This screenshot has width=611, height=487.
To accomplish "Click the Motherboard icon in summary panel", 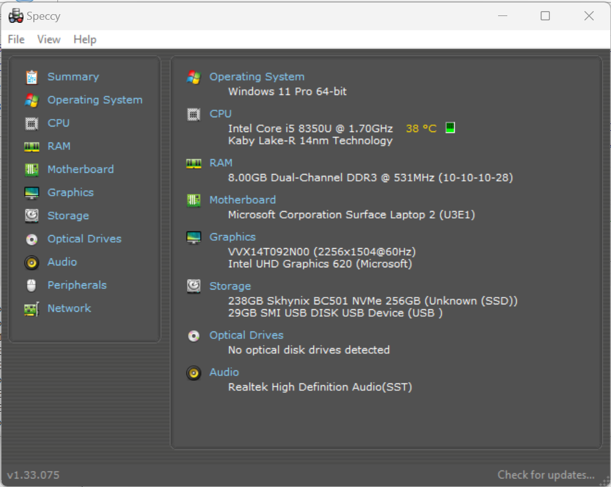I will point(194,200).
